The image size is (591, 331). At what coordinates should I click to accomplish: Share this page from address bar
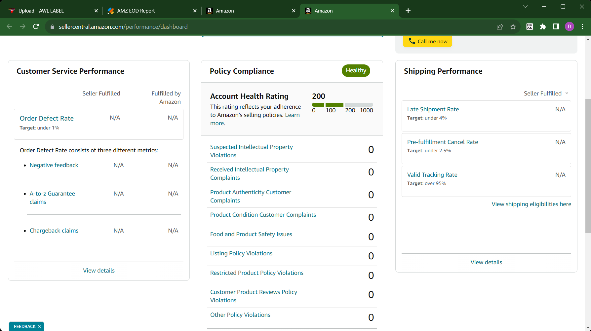coord(500,27)
